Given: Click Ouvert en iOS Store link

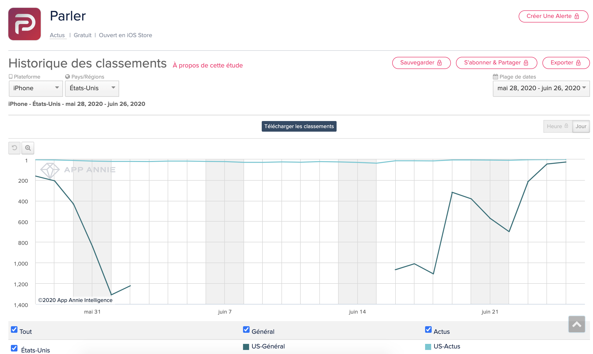Looking at the screenshot, I should point(125,35).
